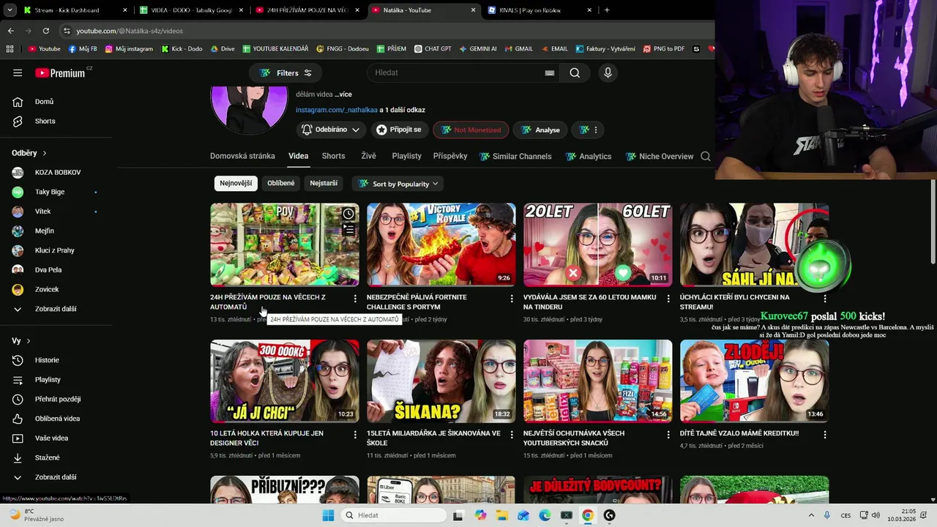937x527 pixels.
Task: Open ŠIKANA? video thumbnail
Action: (441, 381)
